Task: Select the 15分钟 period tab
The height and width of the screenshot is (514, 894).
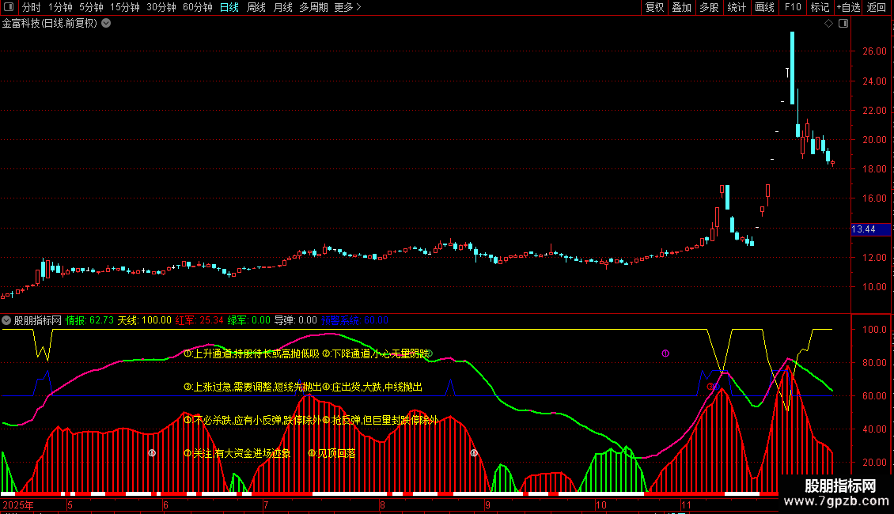Action: tap(125, 7)
